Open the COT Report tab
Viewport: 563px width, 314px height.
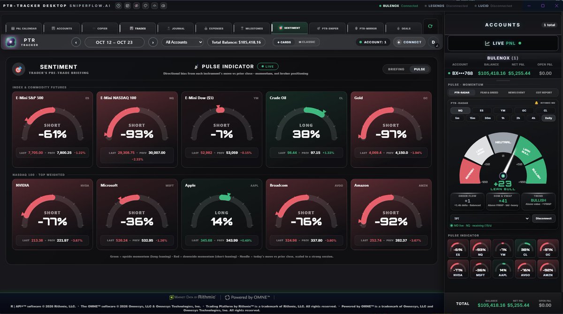pyautogui.click(x=543, y=93)
